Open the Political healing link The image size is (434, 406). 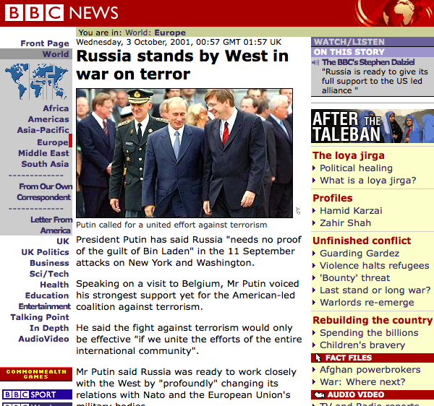(356, 168)
